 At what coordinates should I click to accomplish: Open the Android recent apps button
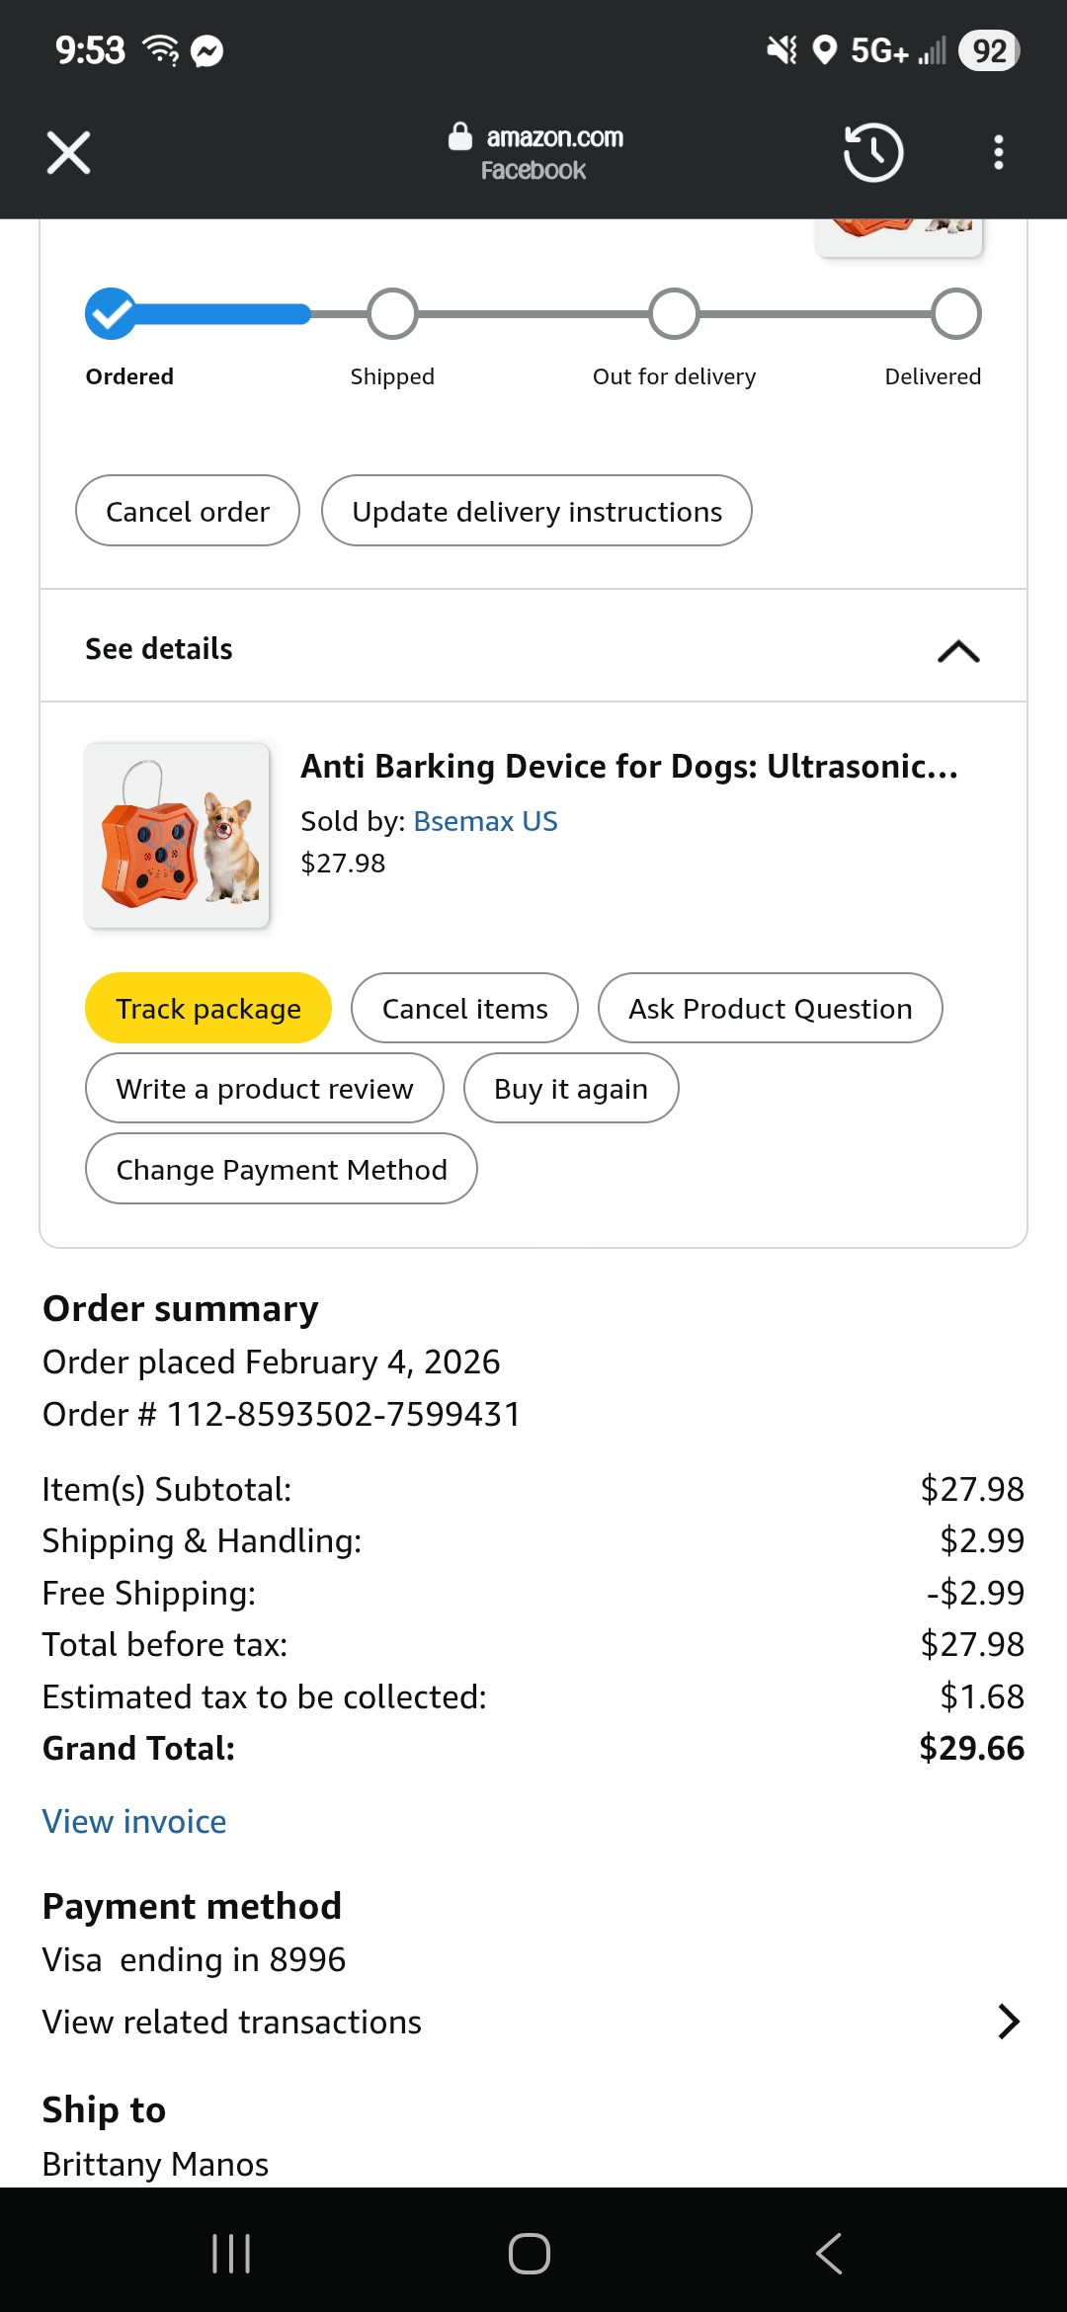click(231, 2254)
